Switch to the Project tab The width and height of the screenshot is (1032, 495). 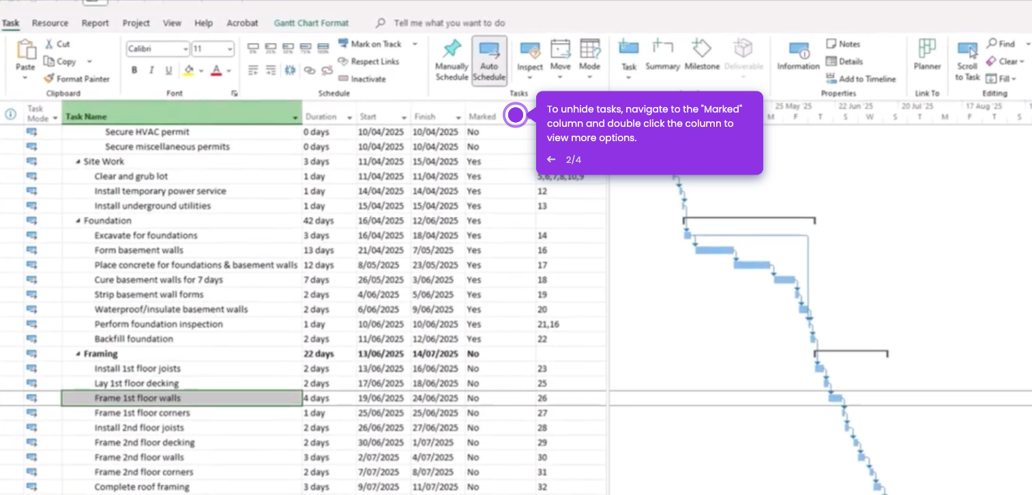pyautogui.click(x=136, y=23)
